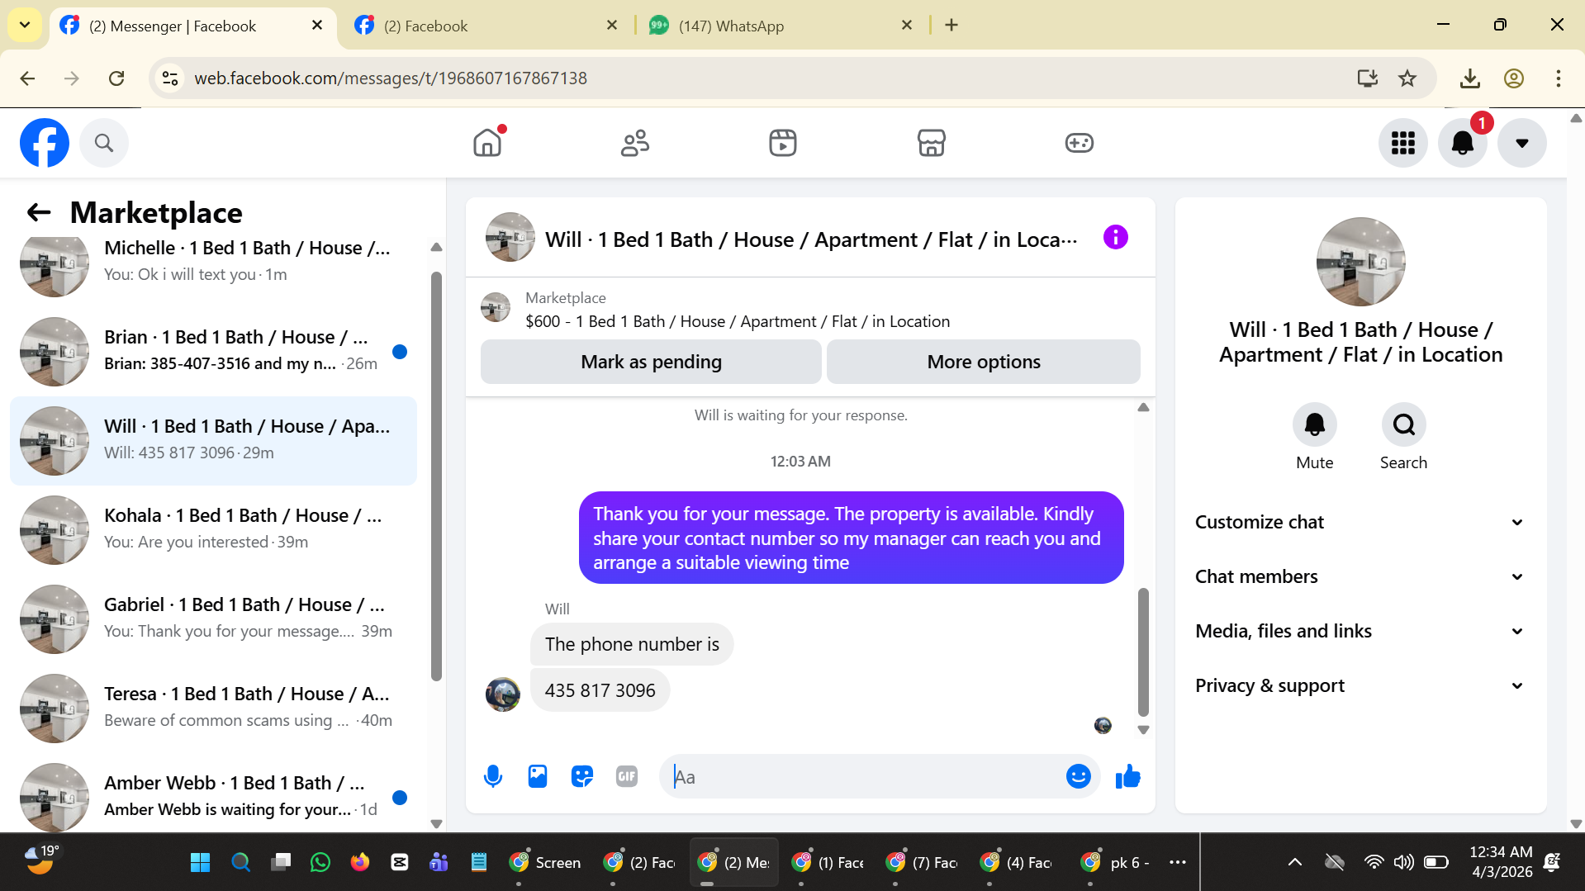Open account dropdown arrow in header

[1522, 143]
